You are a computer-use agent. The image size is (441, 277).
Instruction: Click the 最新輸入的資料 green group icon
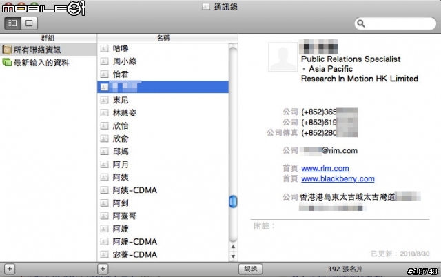point(7,63)
